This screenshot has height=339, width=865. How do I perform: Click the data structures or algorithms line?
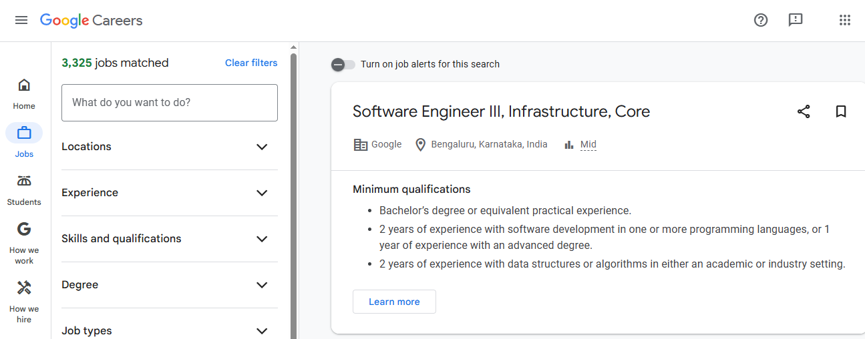pos(613,264)
